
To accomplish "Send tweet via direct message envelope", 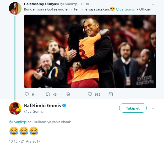I will (111, 94).
